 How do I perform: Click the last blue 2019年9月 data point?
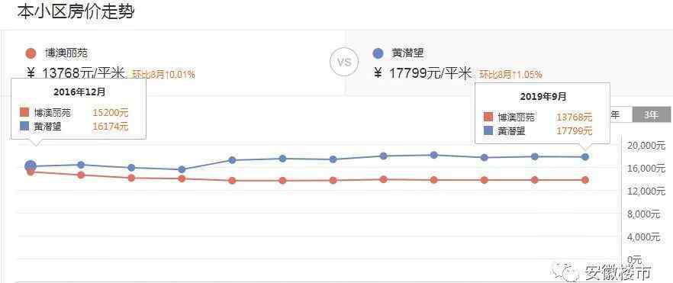tap(584, 157)
